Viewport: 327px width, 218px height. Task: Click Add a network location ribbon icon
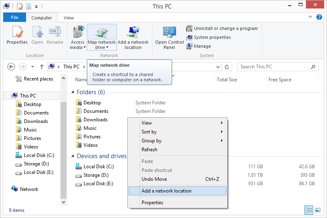[133, 37]
